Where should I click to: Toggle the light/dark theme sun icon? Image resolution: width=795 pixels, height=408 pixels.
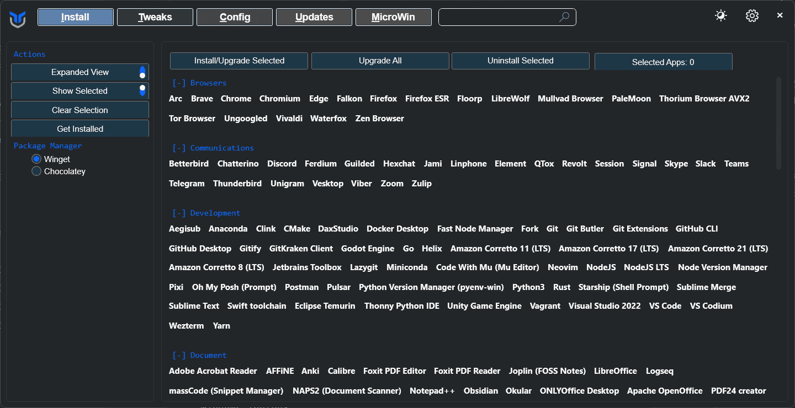pyautogui.click(x=721, y=16)
